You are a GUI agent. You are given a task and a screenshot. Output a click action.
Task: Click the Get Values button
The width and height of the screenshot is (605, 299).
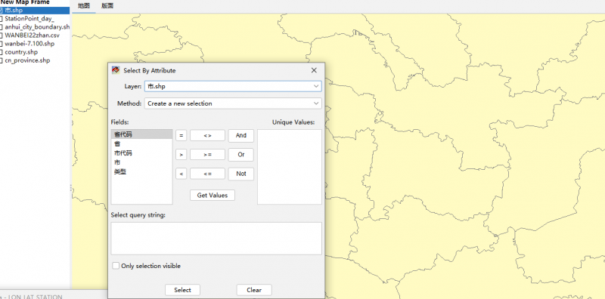213,196
